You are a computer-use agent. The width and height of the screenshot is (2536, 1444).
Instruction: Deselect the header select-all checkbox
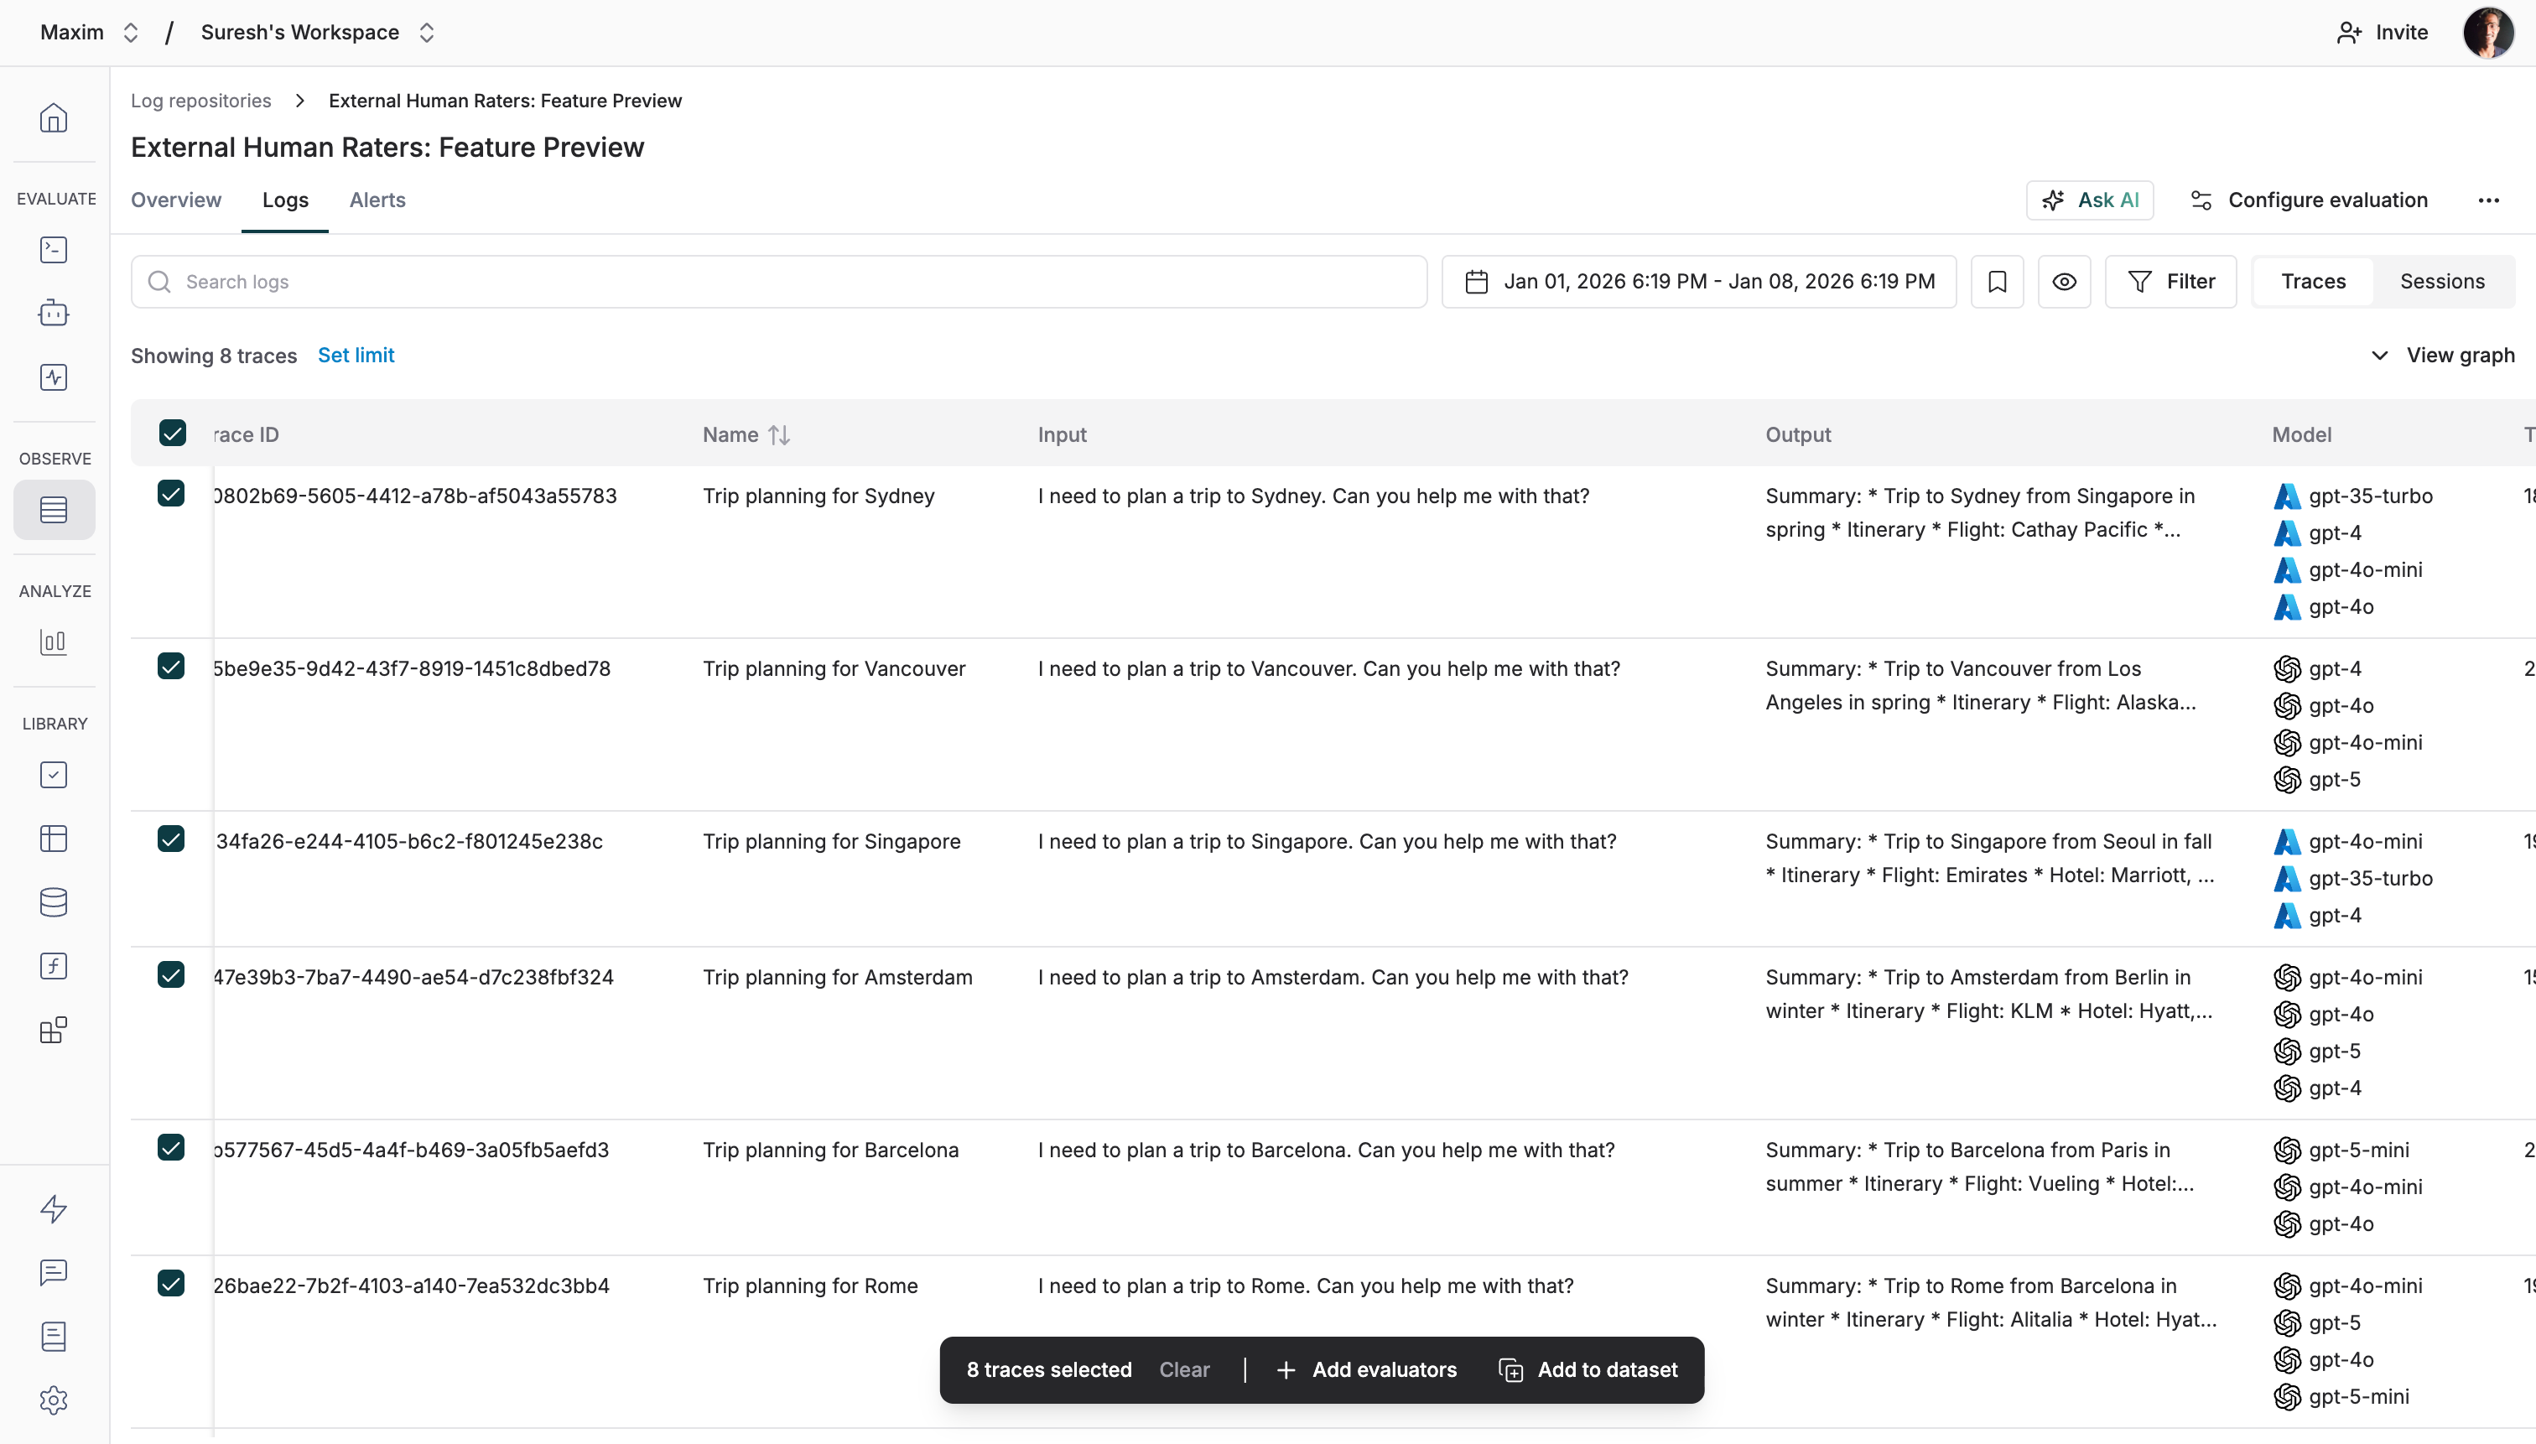coord(172,434)
